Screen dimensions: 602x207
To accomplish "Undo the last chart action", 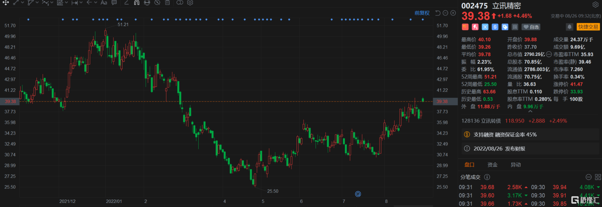I will point(438,13).
